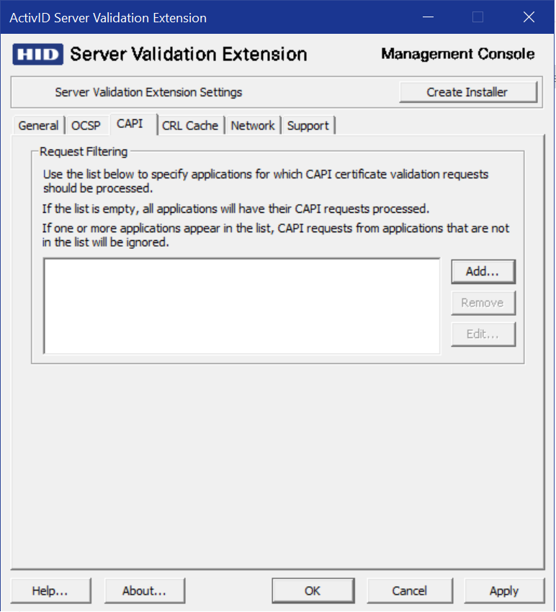Click the HID logo
556x612 pixels.
click(x=37, y=54)
